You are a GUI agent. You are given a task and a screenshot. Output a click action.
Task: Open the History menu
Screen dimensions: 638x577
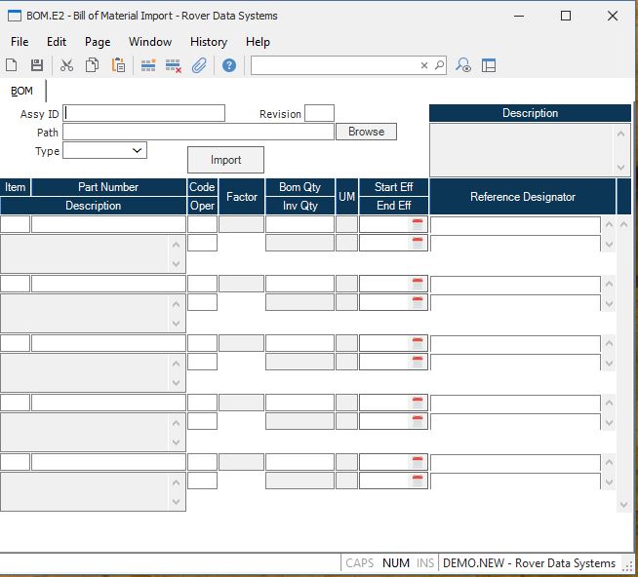coord(208,42)
